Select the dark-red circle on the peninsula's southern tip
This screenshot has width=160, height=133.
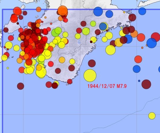70,81
